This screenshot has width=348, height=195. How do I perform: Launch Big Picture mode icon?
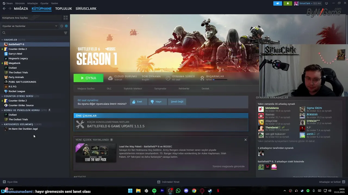click(327, 3)
